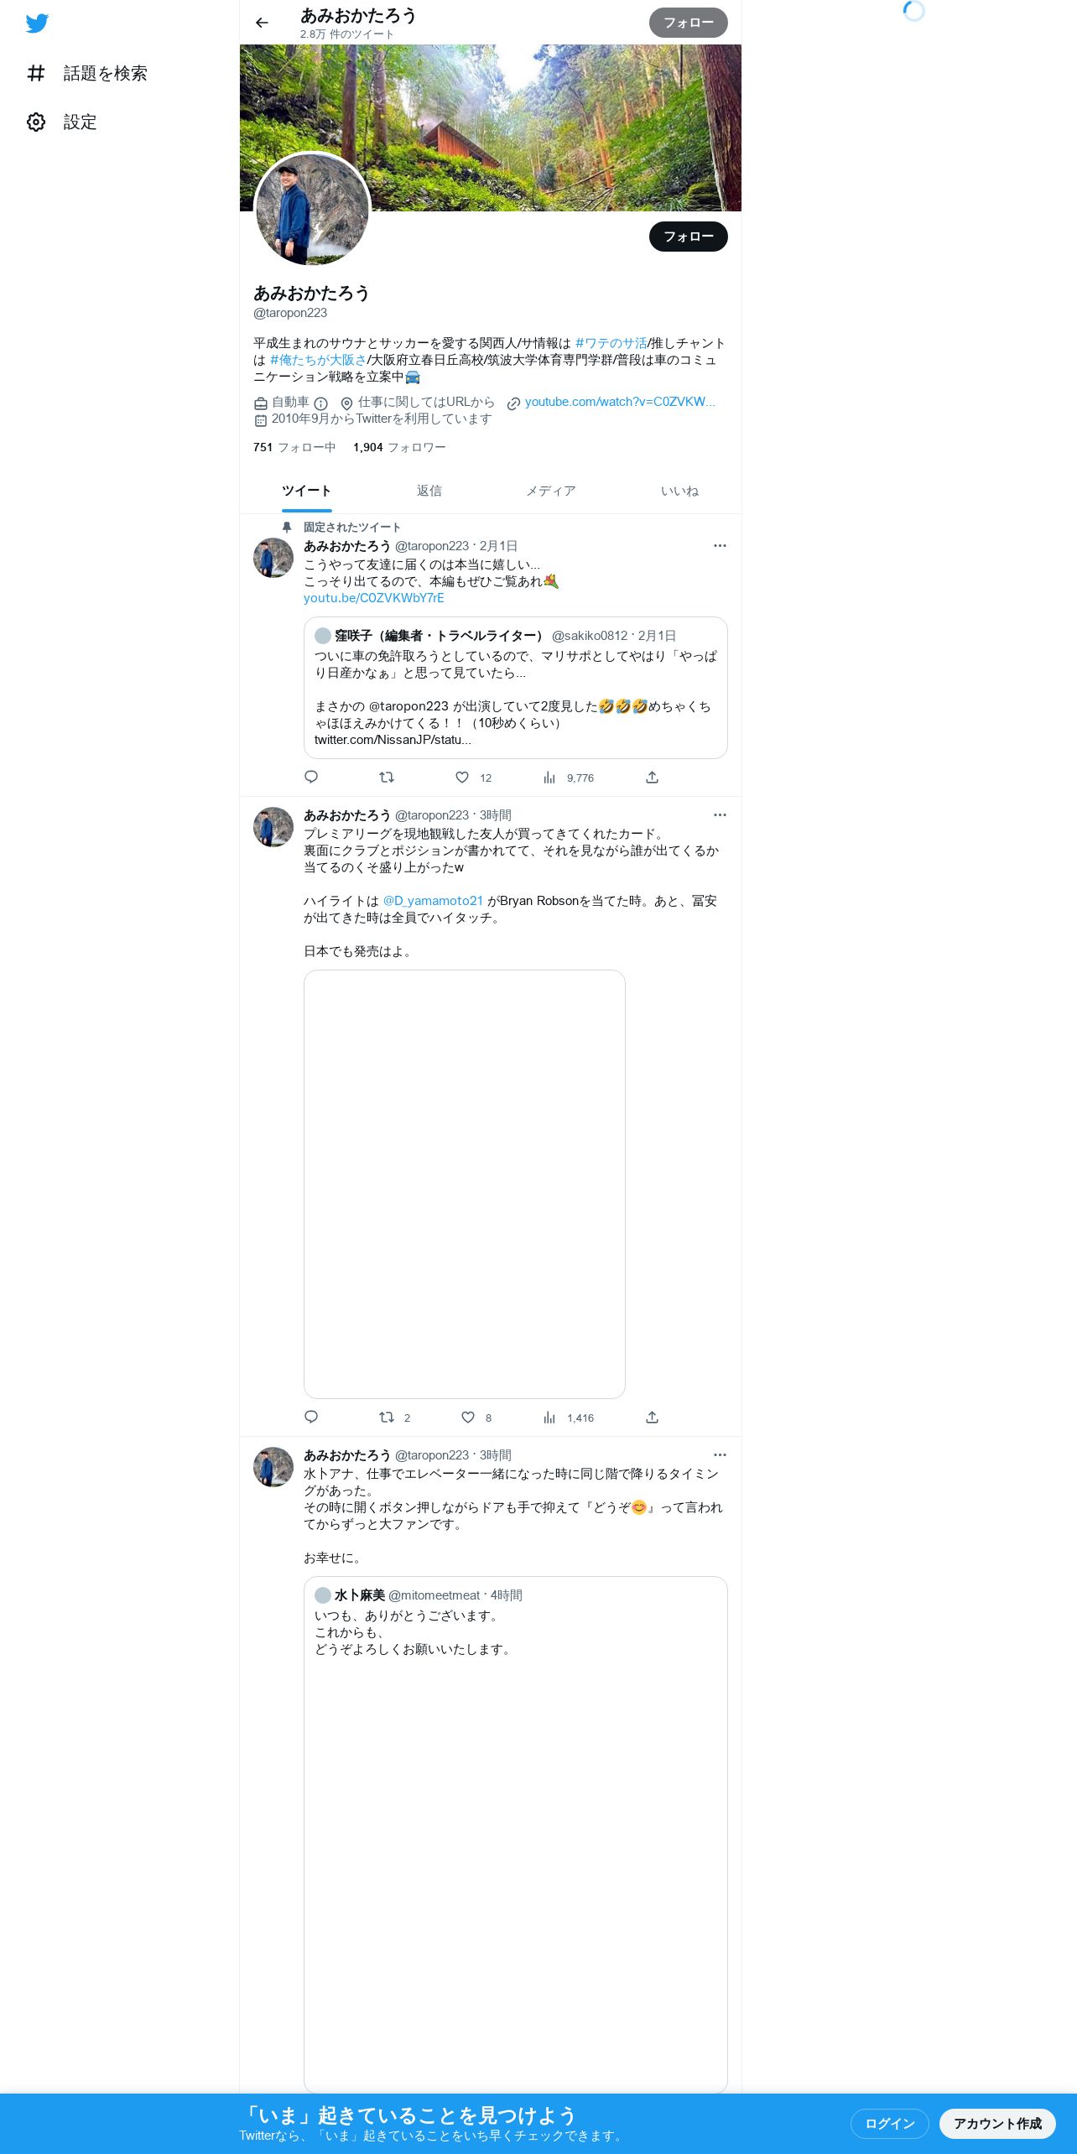1077x2154 pixels.
Task: Click the Twitter bird logo
Action: pyautogui.click(x=37, y=23)
